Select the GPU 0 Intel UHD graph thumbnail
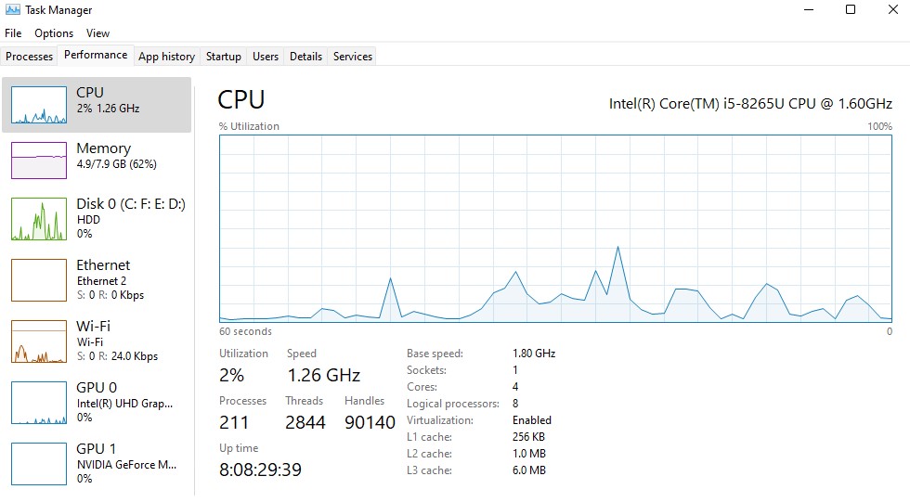The width and height of the screenshot is (910, 502). (39, 402)
